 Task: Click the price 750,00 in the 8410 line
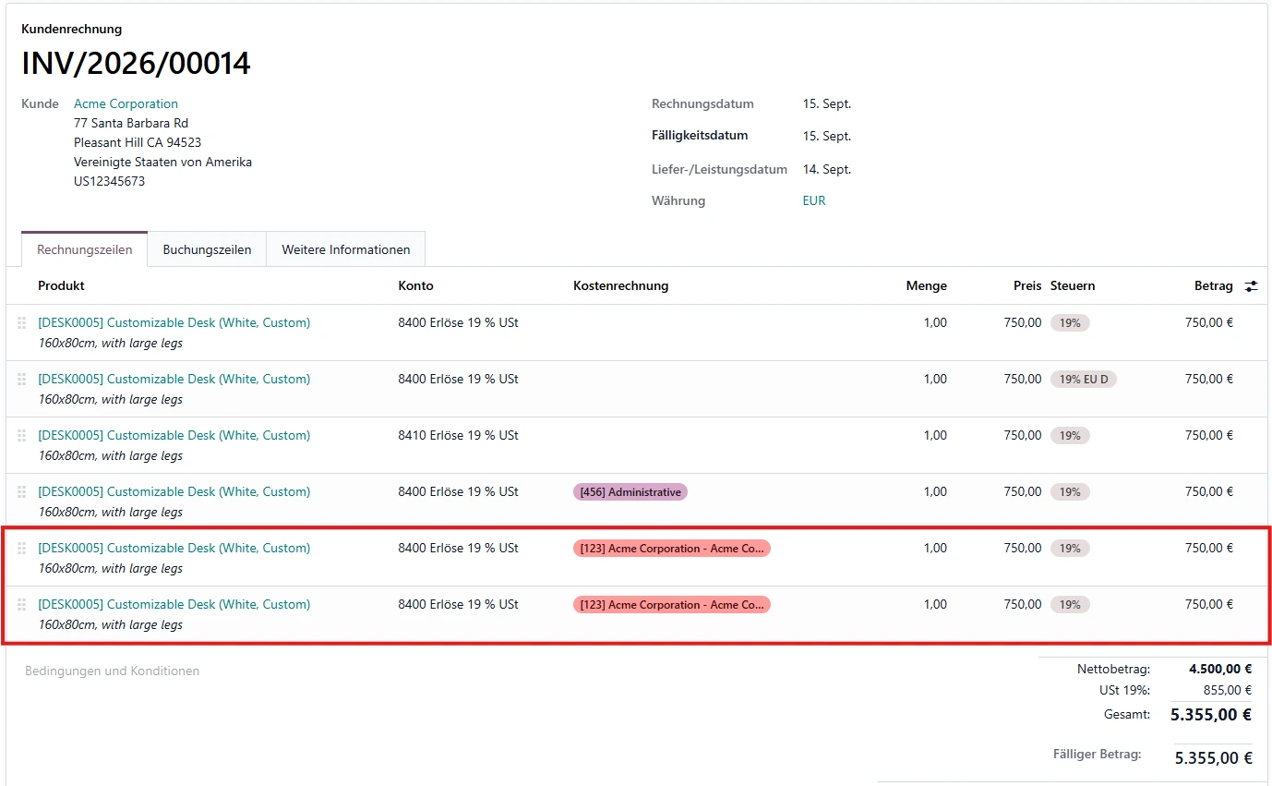(1023, 435)
